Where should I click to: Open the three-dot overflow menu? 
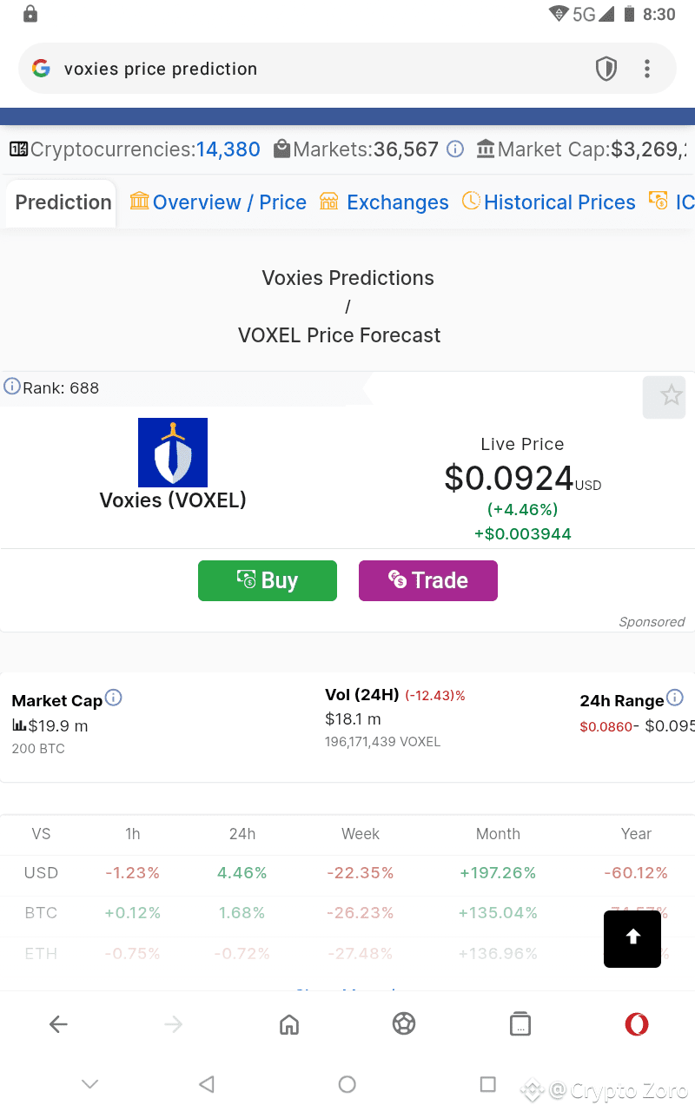click(647, 68)
